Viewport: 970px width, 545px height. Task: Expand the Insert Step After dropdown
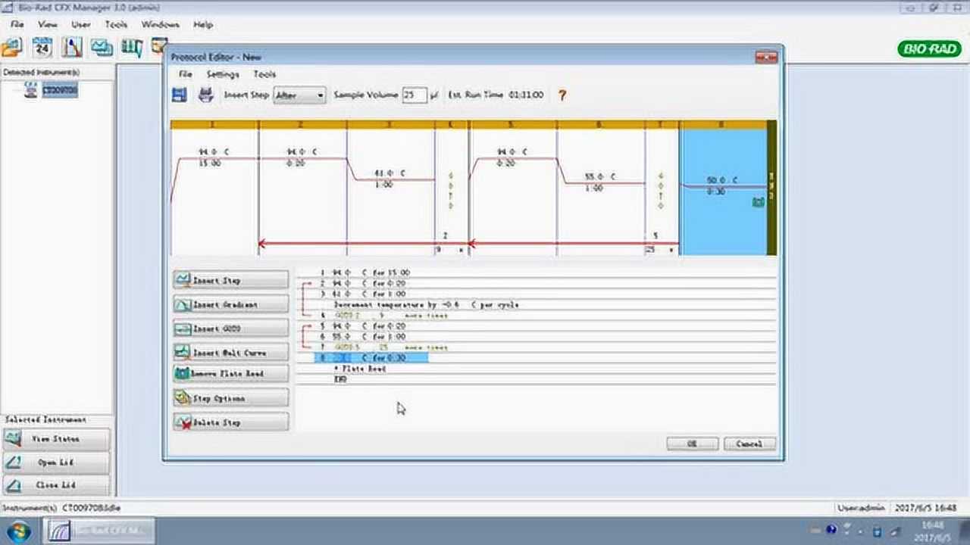pos(320,95)
